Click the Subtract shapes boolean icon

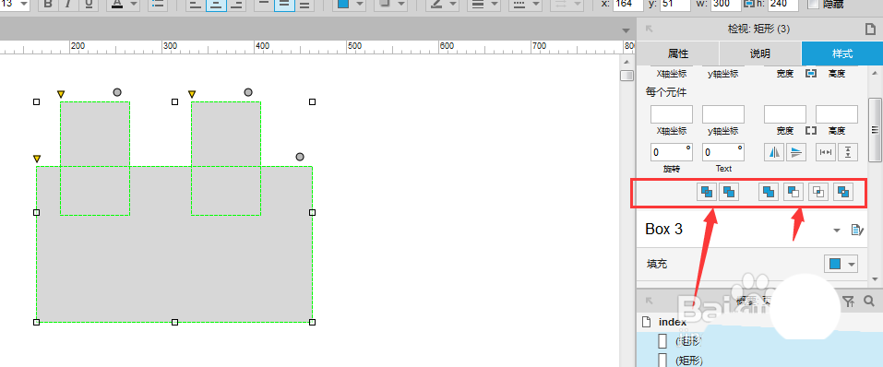click(794, 192)
